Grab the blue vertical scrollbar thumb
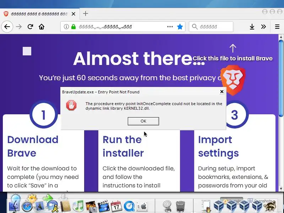 click(x=281, y=78)
